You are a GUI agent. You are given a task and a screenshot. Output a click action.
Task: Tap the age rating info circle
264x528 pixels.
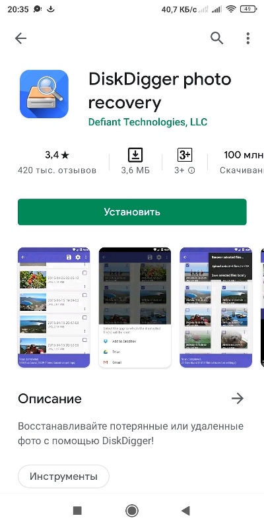(x=191, y=171)
